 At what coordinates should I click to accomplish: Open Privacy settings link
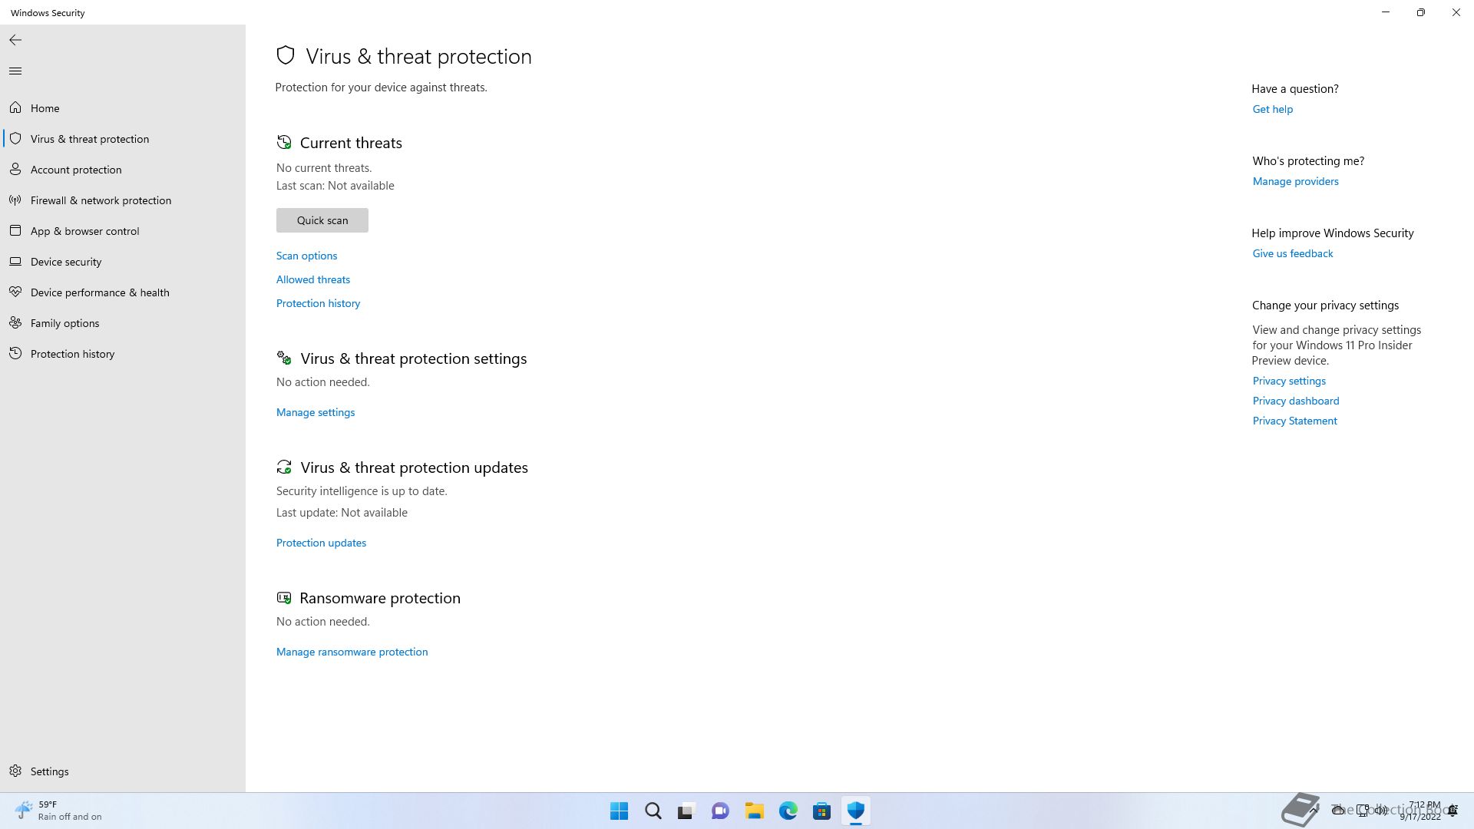[1289, 381]
